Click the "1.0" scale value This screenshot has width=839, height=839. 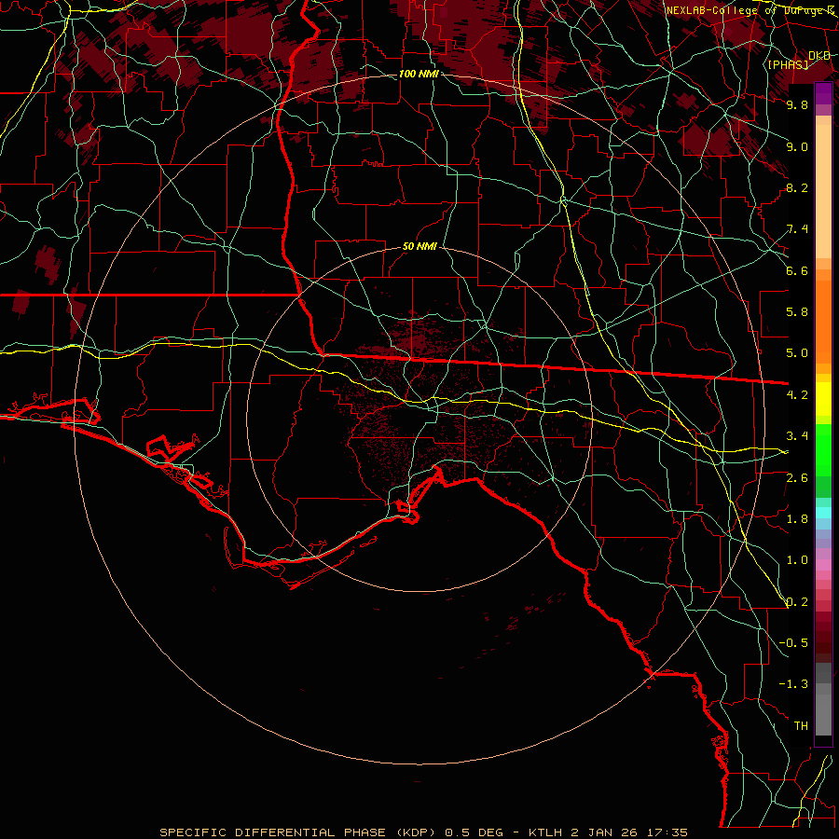pos(797,560)
